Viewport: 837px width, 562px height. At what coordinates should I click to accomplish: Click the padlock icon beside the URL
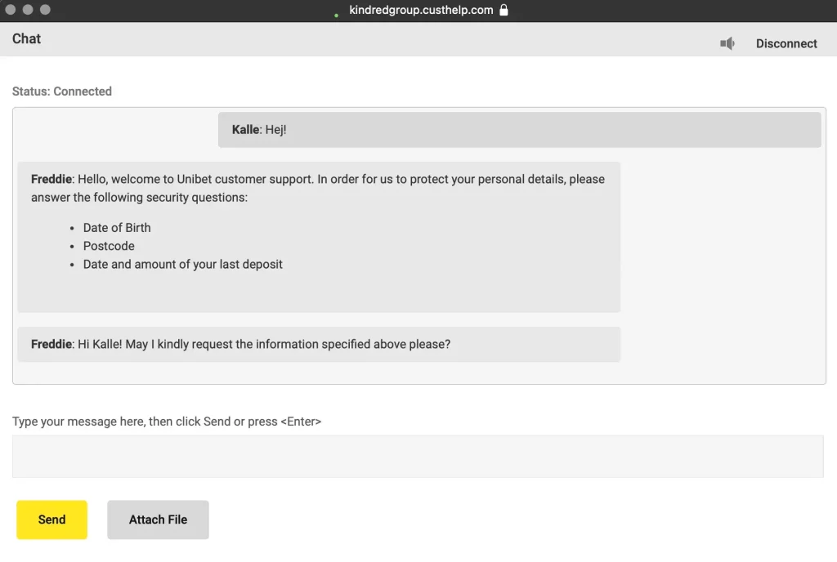504,10
